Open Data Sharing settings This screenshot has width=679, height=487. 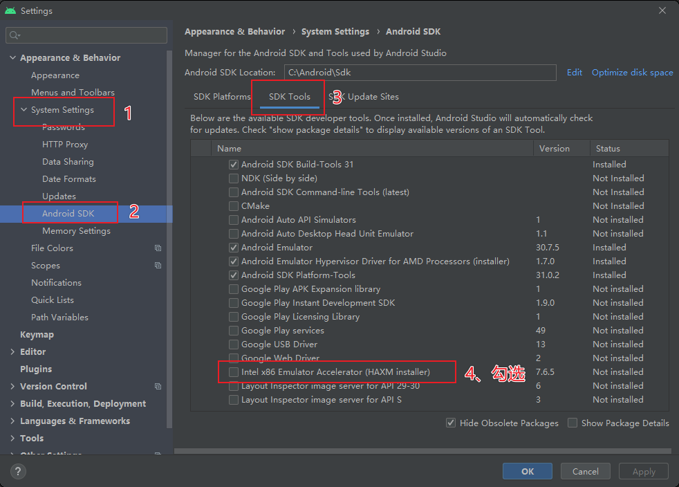tap(68, 162)
